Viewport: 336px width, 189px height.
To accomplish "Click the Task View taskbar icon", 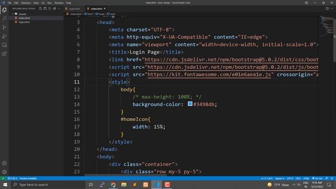I will coord(91,184).
